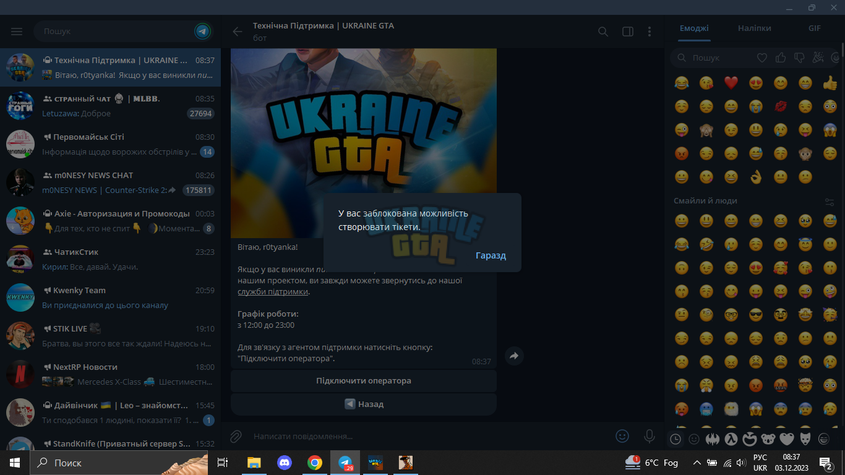Toggle emoji panel with smiley icon
Image resolution: width=845 pixels, height=475 pixels.
[x=622, y=436]
